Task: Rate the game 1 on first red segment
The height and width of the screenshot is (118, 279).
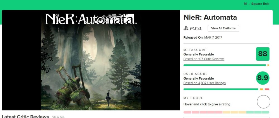Action: (x=187, y=112)
